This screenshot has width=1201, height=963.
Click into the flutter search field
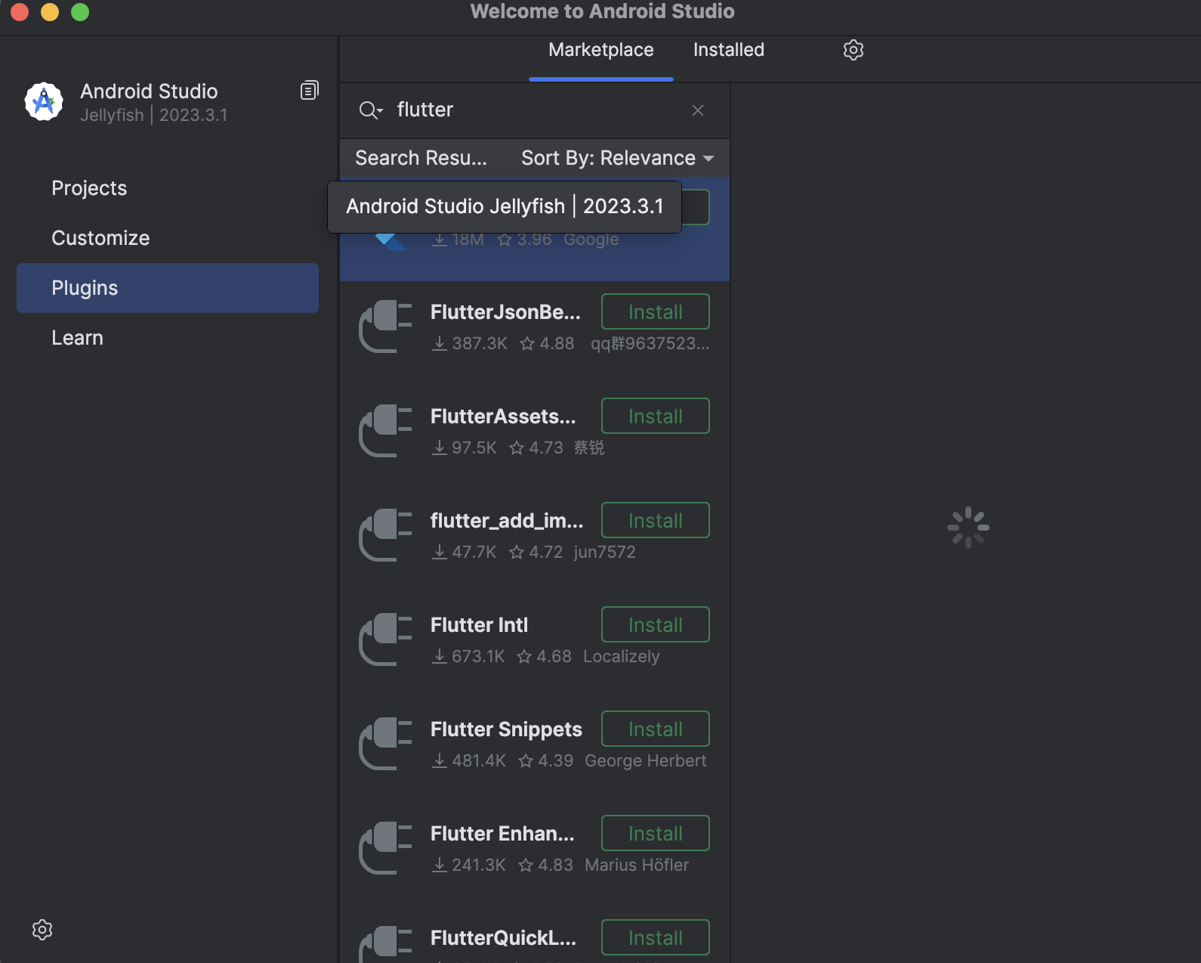(536, 110)
